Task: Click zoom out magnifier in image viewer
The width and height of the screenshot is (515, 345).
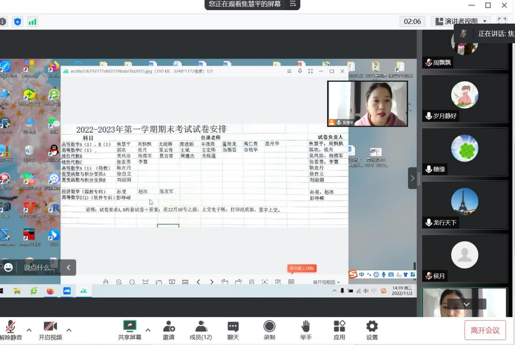Action: click(132, 282)
